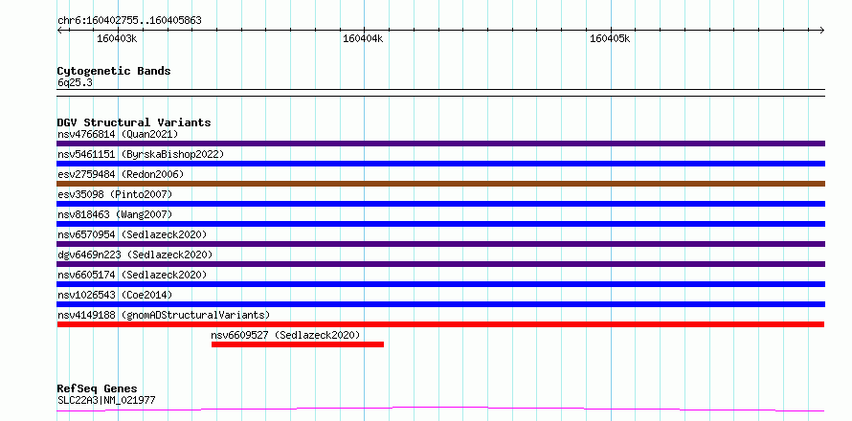Click the esv2759484 (Redon2006) label
The image size is (852, 421).
point(121,174)
